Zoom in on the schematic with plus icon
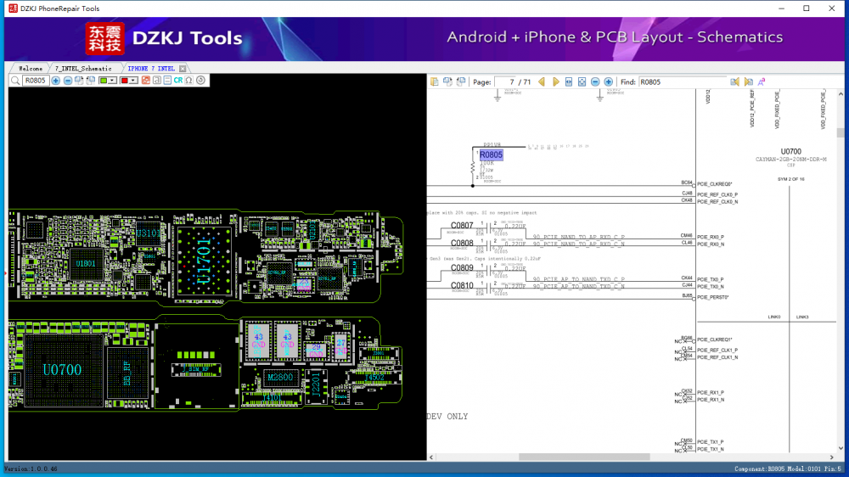The image size is (849, 477). [609, 82]
